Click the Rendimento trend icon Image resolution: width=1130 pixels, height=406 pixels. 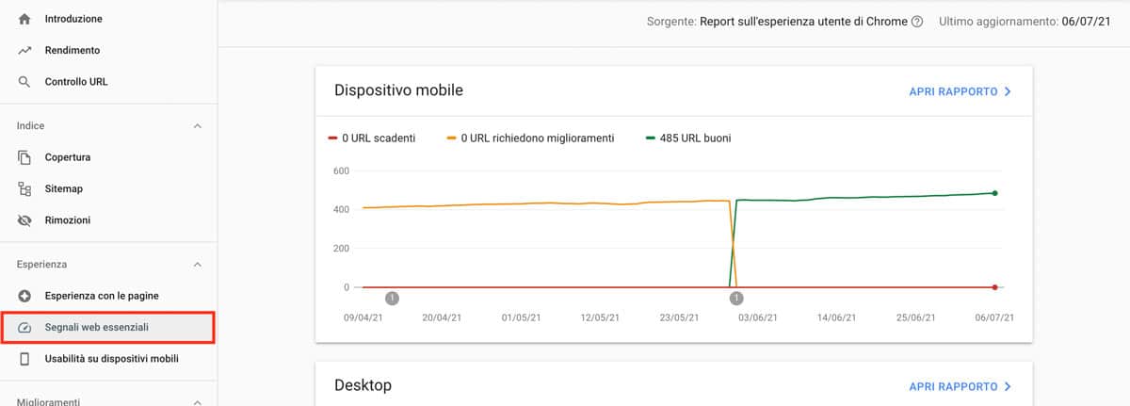click(25, 50)
